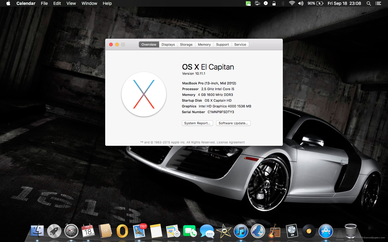The image size is (388, 242).
Task: Click '4 GB 1600 MHz DDR3' value
Action: [x=216, y=95]
